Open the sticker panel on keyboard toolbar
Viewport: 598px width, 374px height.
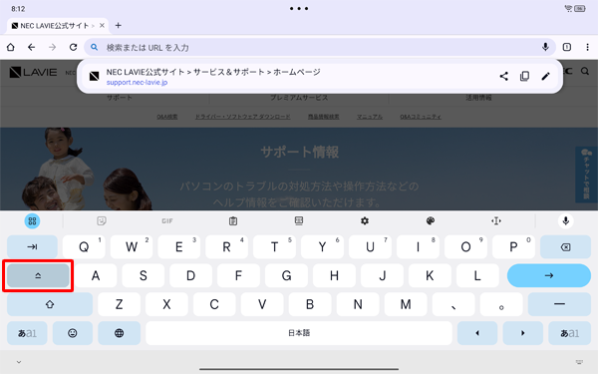[x=102, y=220]
